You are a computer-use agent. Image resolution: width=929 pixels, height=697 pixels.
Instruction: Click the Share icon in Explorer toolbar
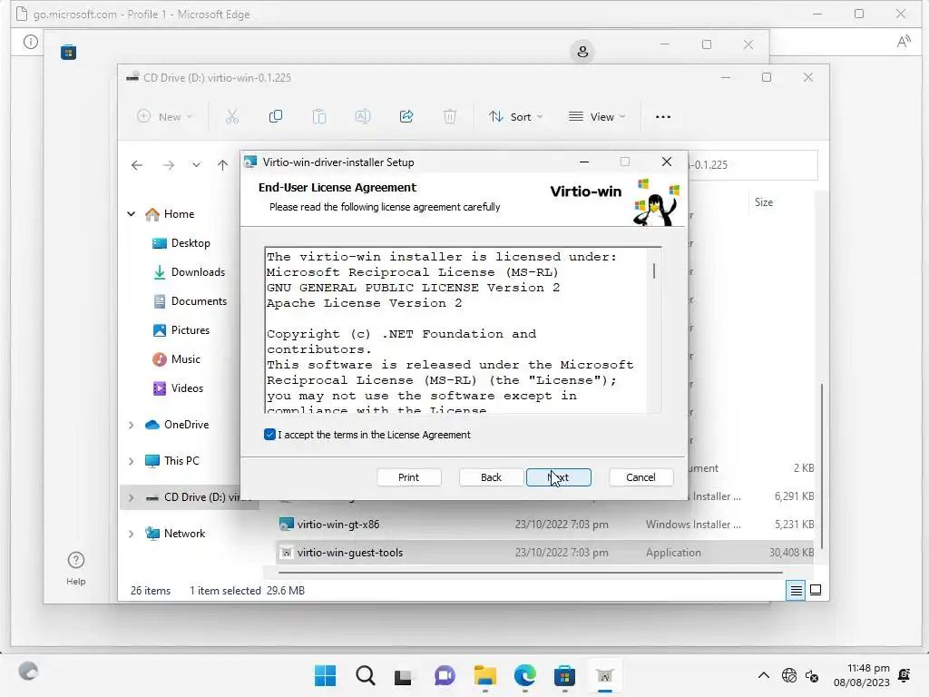point(406,117)
